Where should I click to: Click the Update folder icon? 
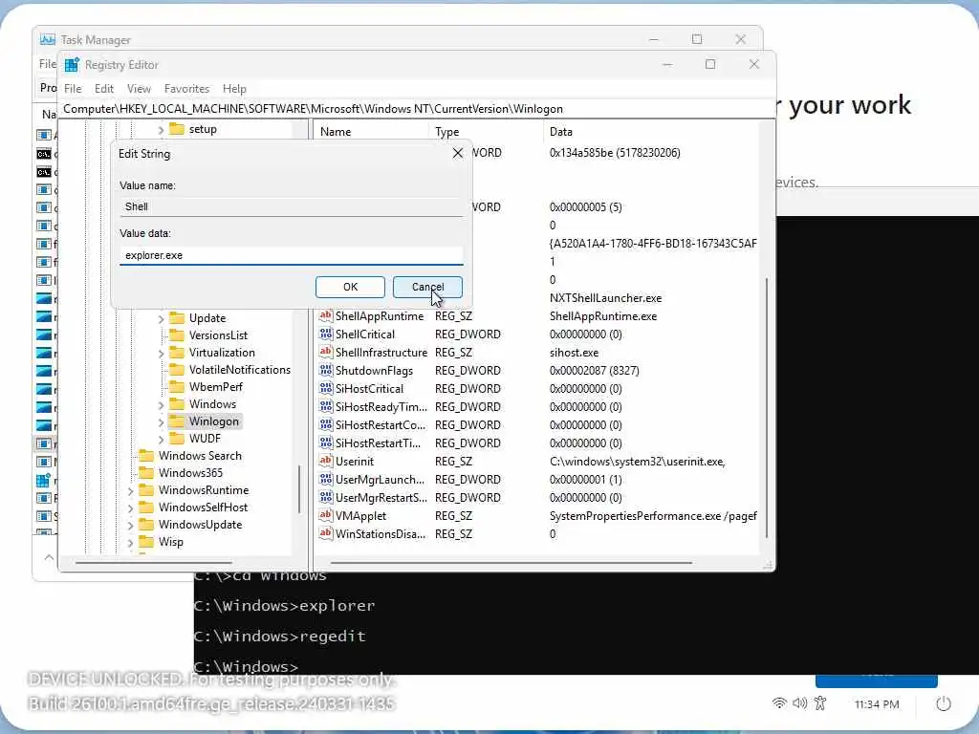point(177,317)
